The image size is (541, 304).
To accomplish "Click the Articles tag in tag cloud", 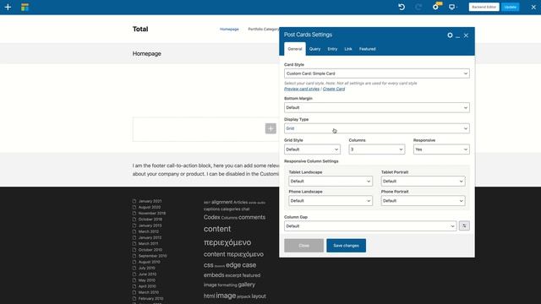I will click(x=240, y=203).
